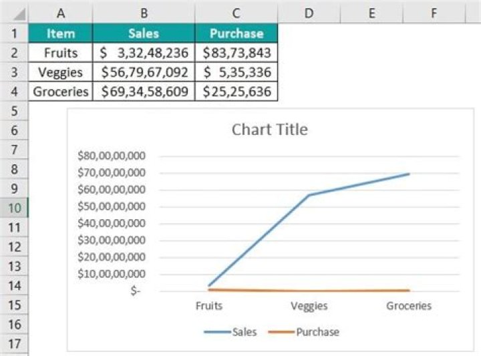The width and height of the screenshot is (481, 356).
Task: Select row 14 header
Action: [14, 285]
